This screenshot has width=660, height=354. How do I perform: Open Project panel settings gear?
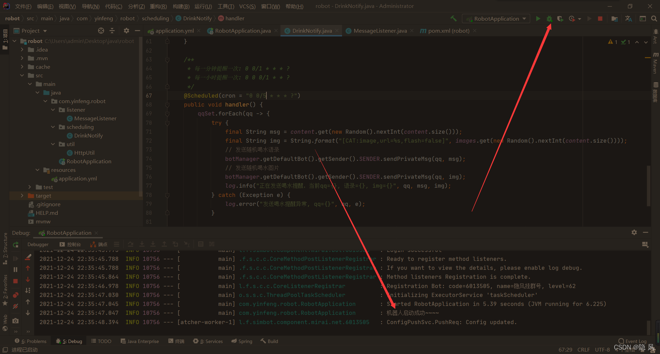126,31
